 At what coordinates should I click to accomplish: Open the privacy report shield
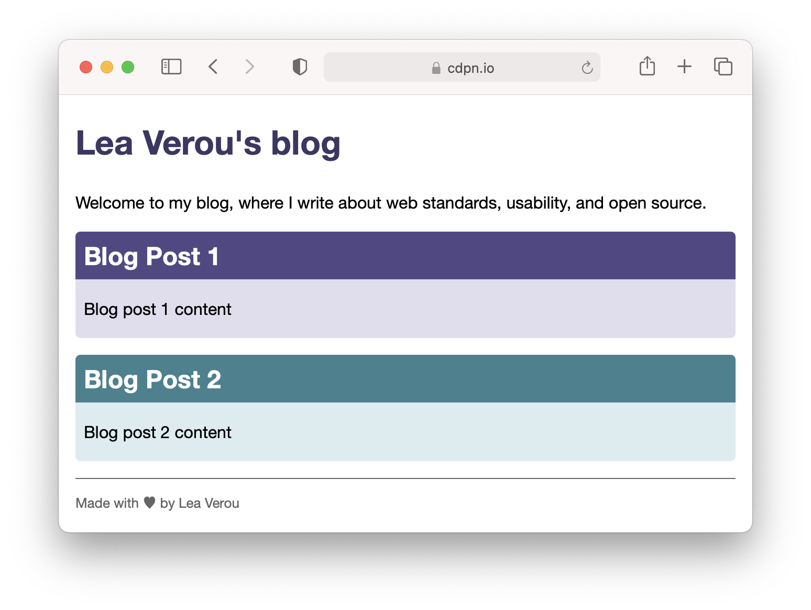pos(300,67)
